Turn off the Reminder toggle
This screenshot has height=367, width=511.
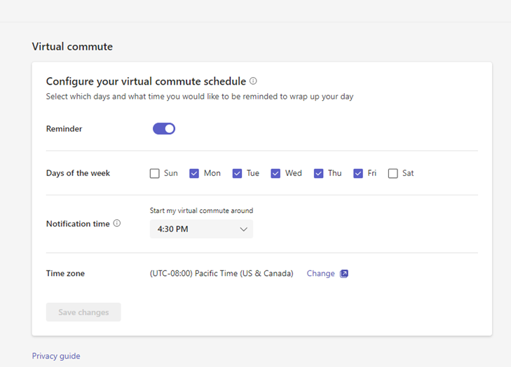point(164,129)
